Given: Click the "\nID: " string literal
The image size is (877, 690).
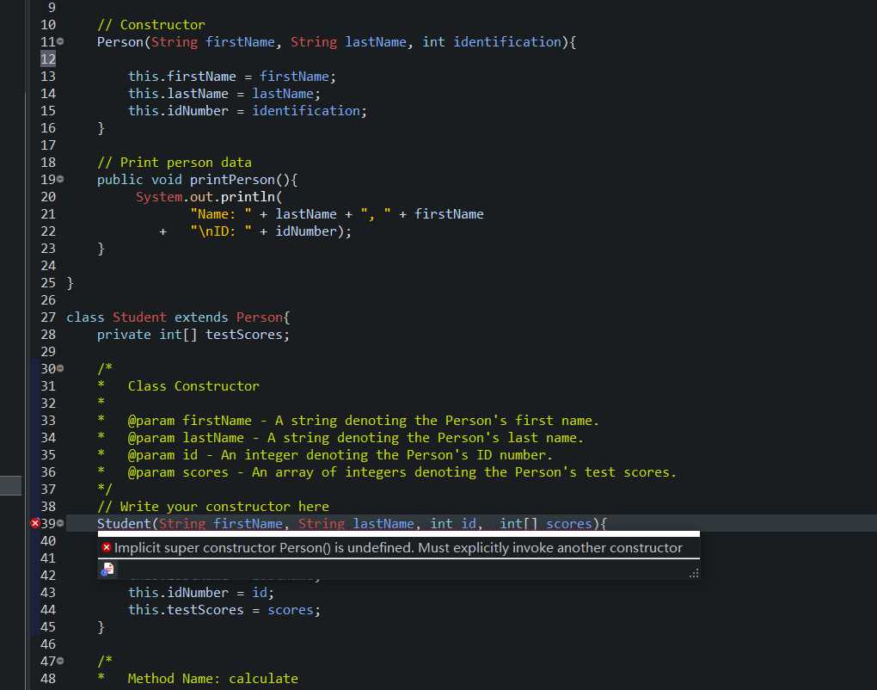Looking at the screenshot, I should click(x=221, y=231).
